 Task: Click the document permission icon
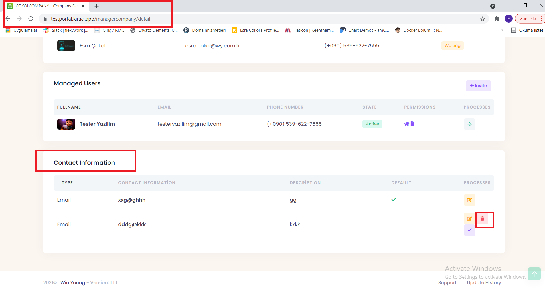[412, 124]
